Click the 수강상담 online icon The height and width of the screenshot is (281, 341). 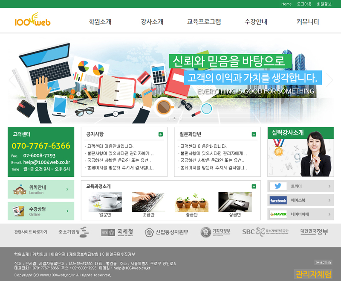18,211
